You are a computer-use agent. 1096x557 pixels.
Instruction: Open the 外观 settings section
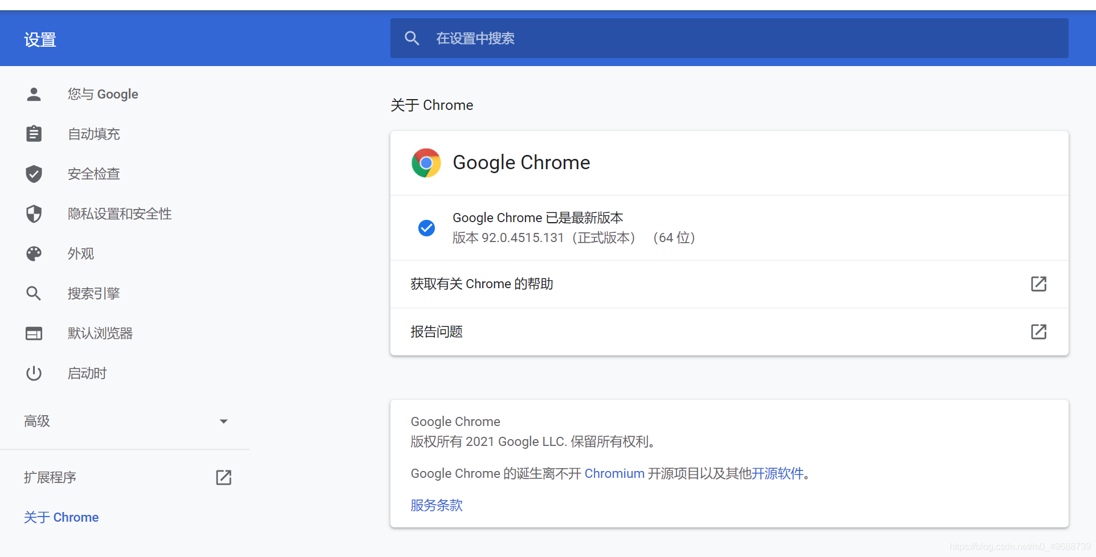pos(80,253)
